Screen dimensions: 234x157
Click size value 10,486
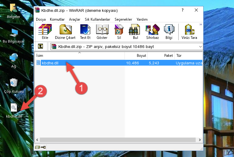tap(133, 63)
